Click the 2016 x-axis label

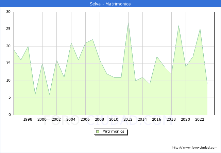pyautogui.click(x=156, y=119)
